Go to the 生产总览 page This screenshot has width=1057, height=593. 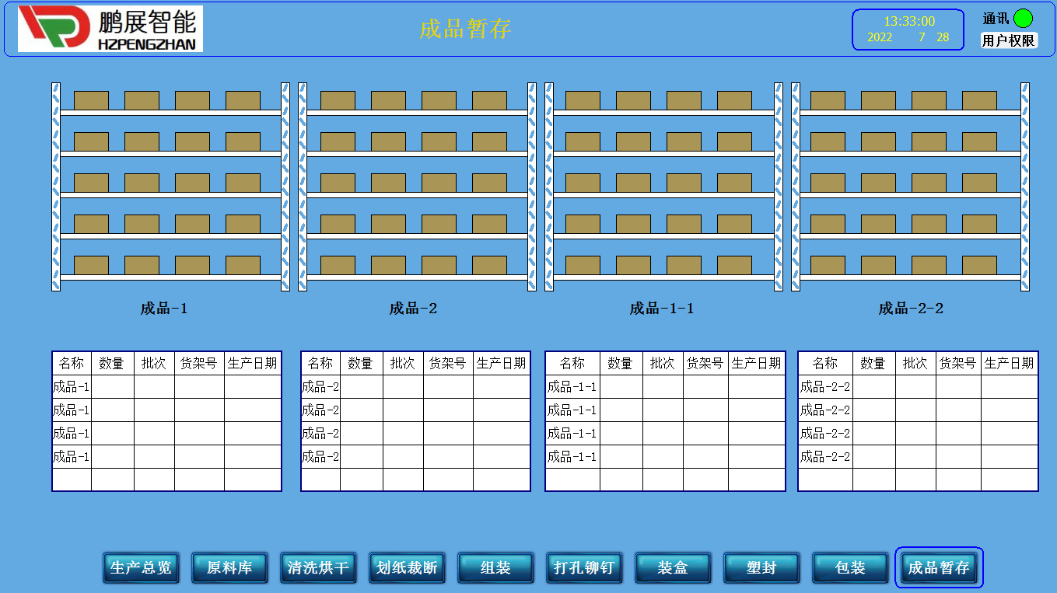click(x=141, y=567)
